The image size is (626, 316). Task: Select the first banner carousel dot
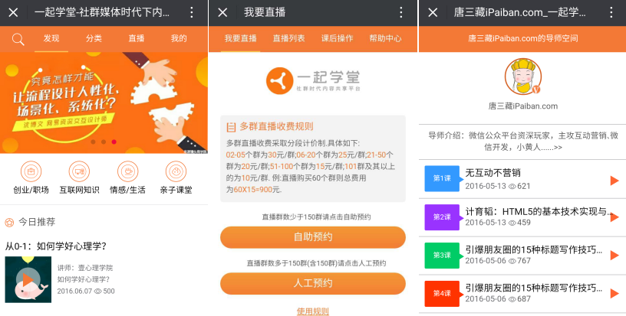coord(93,142)
